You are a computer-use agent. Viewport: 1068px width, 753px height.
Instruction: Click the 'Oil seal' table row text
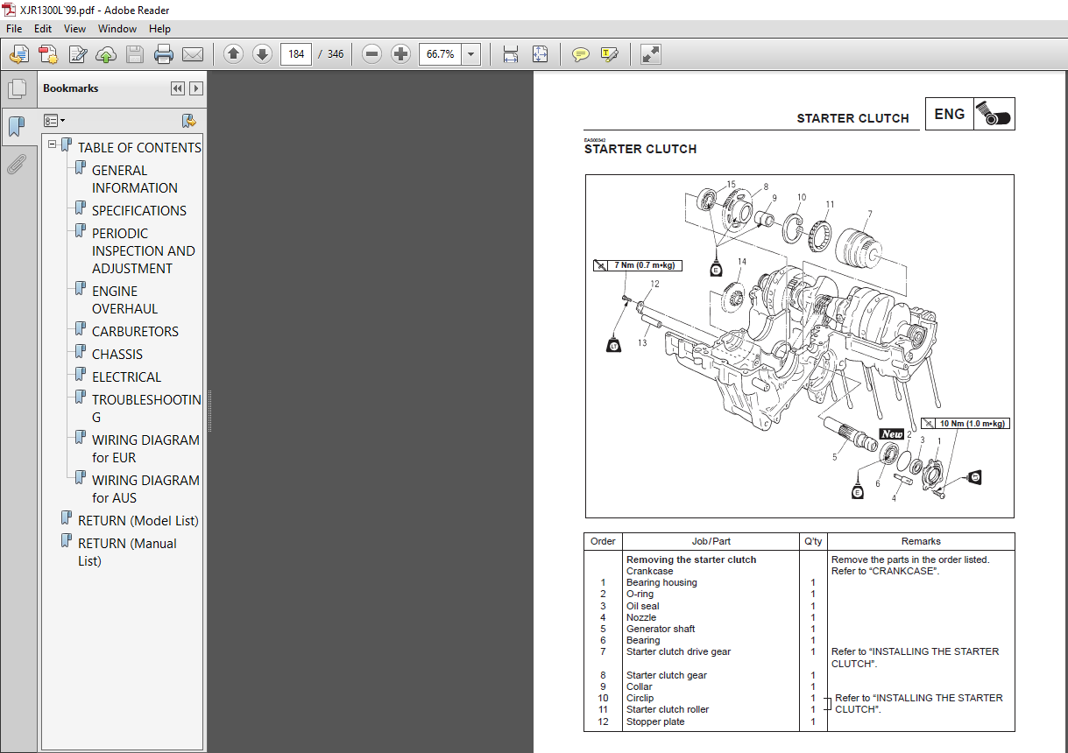click(x=643, y=606)
